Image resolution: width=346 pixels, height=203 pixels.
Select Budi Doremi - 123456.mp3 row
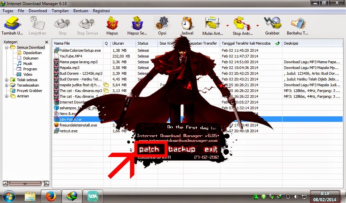click(198, 73)
